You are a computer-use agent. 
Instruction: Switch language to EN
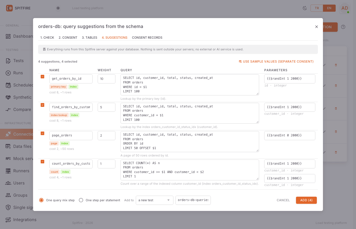(329, 8)
